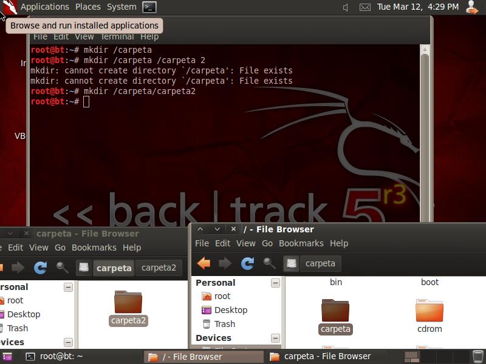Open the Go menu in File Browser
This screenshot has height=364, width=486.
click(x=267, y=243)
